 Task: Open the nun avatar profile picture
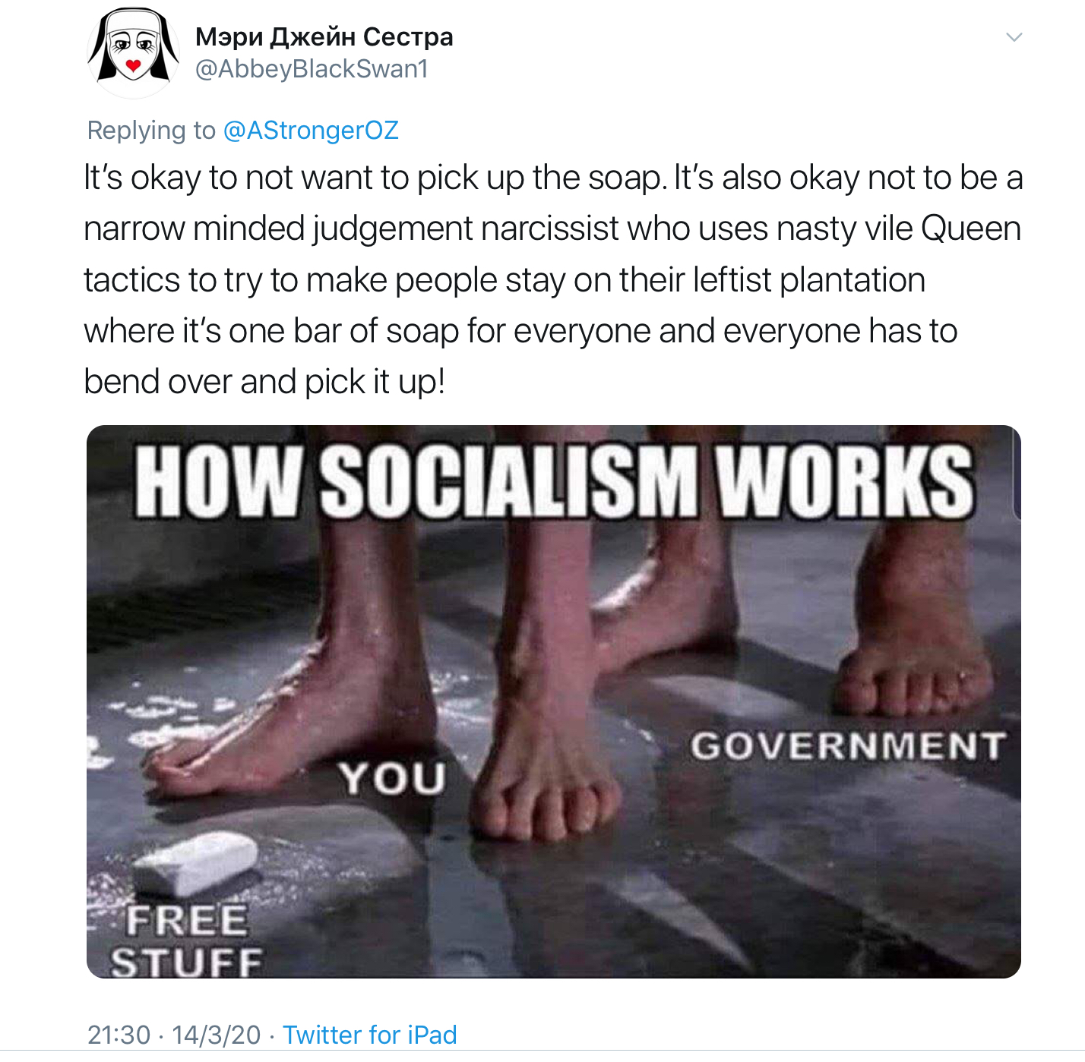coord(133,52)
